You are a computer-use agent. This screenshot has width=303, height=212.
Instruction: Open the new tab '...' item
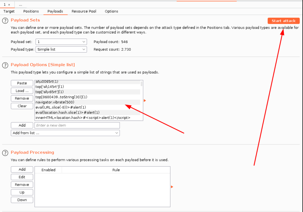pos(20,5)
